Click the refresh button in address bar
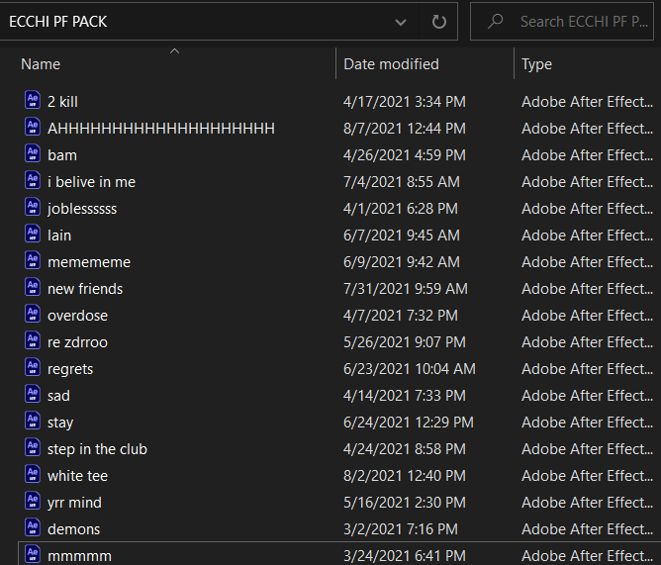 point(439,21)
